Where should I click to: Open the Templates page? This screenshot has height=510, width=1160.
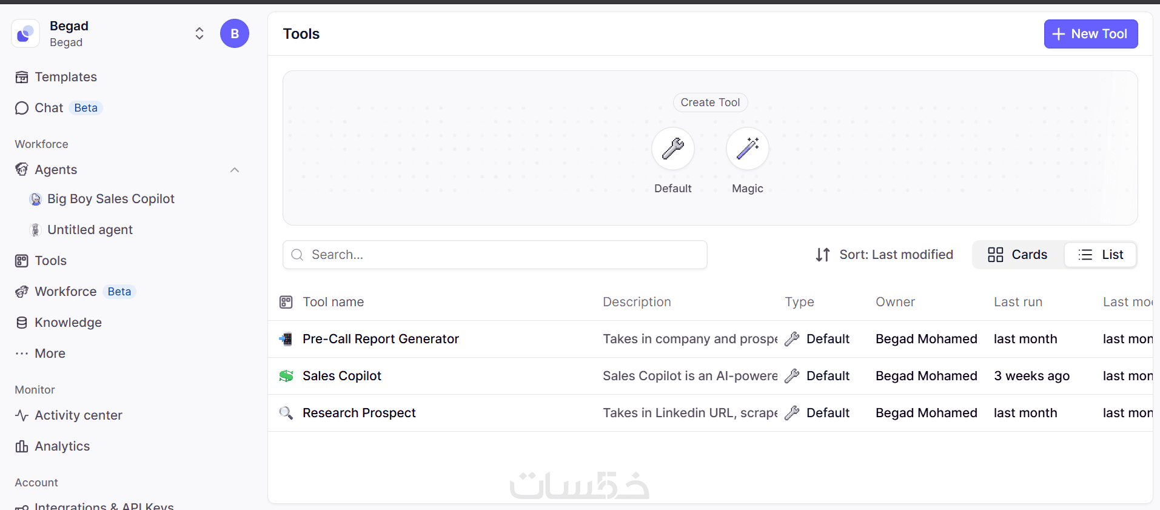coord(65,77)
